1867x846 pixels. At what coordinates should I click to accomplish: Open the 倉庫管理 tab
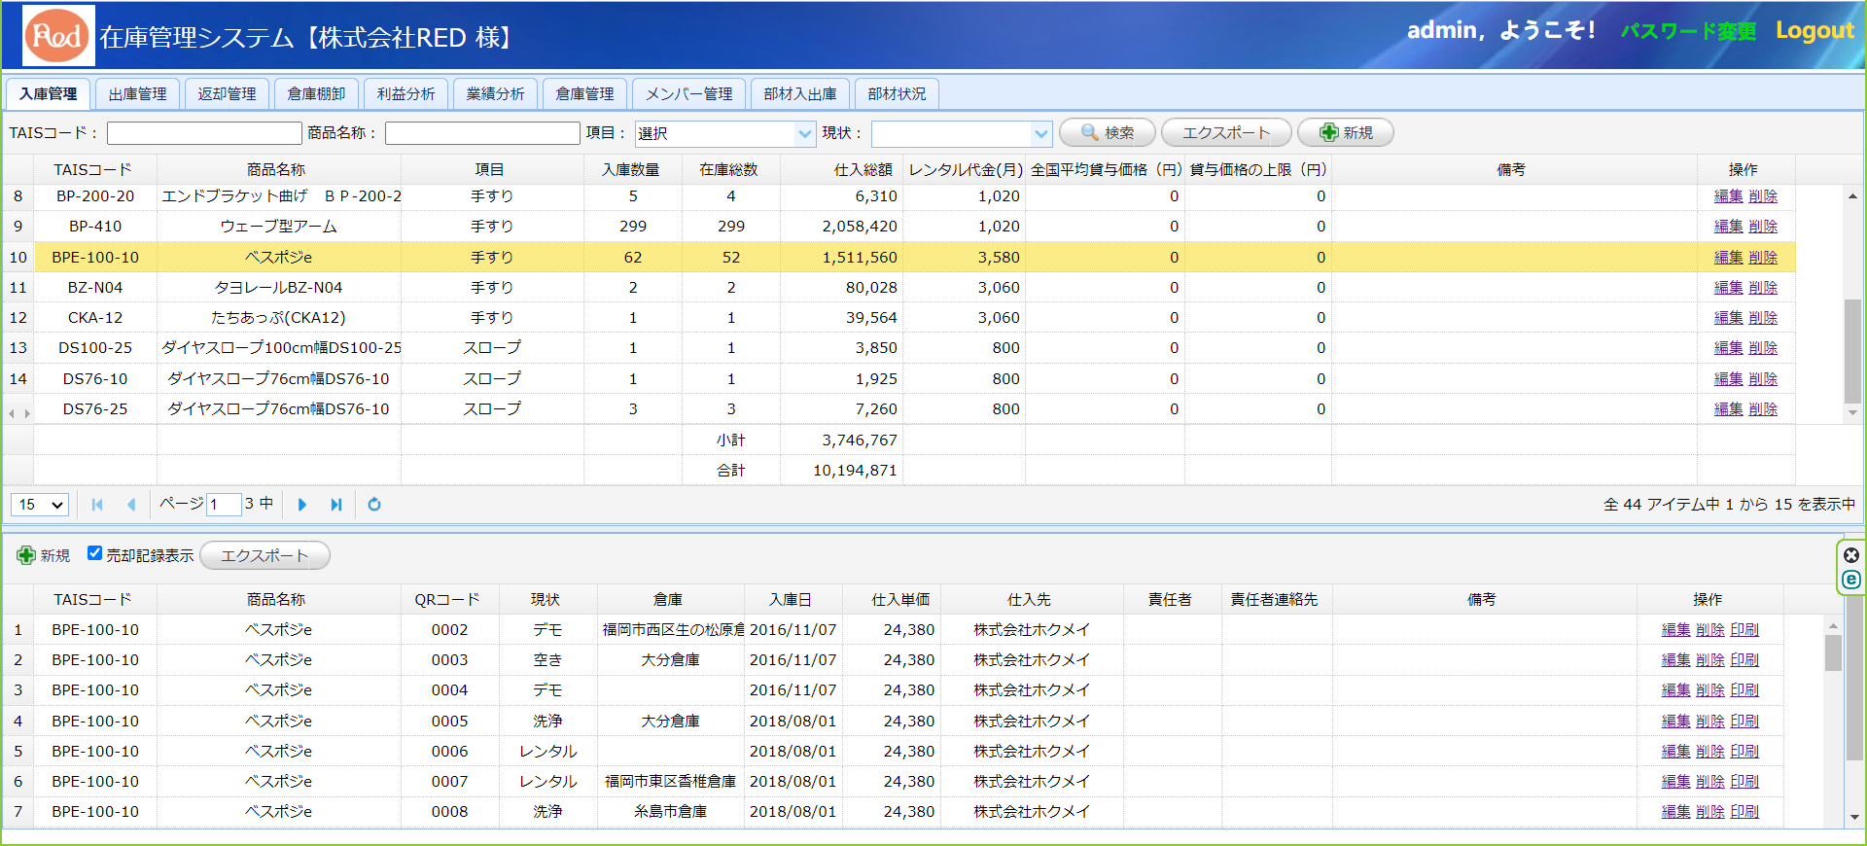(585, 94)
